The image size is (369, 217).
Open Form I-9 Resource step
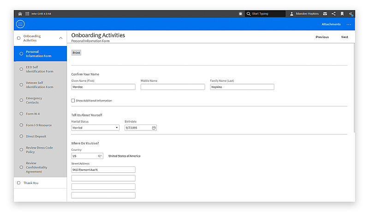tap(40, 125)
